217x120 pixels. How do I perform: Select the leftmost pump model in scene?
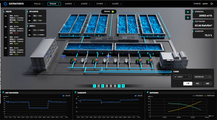pyautogui.click(x=73, y=60)
